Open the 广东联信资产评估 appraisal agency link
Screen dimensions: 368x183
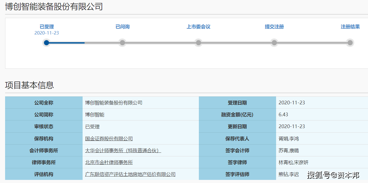[x=130, y=174]
